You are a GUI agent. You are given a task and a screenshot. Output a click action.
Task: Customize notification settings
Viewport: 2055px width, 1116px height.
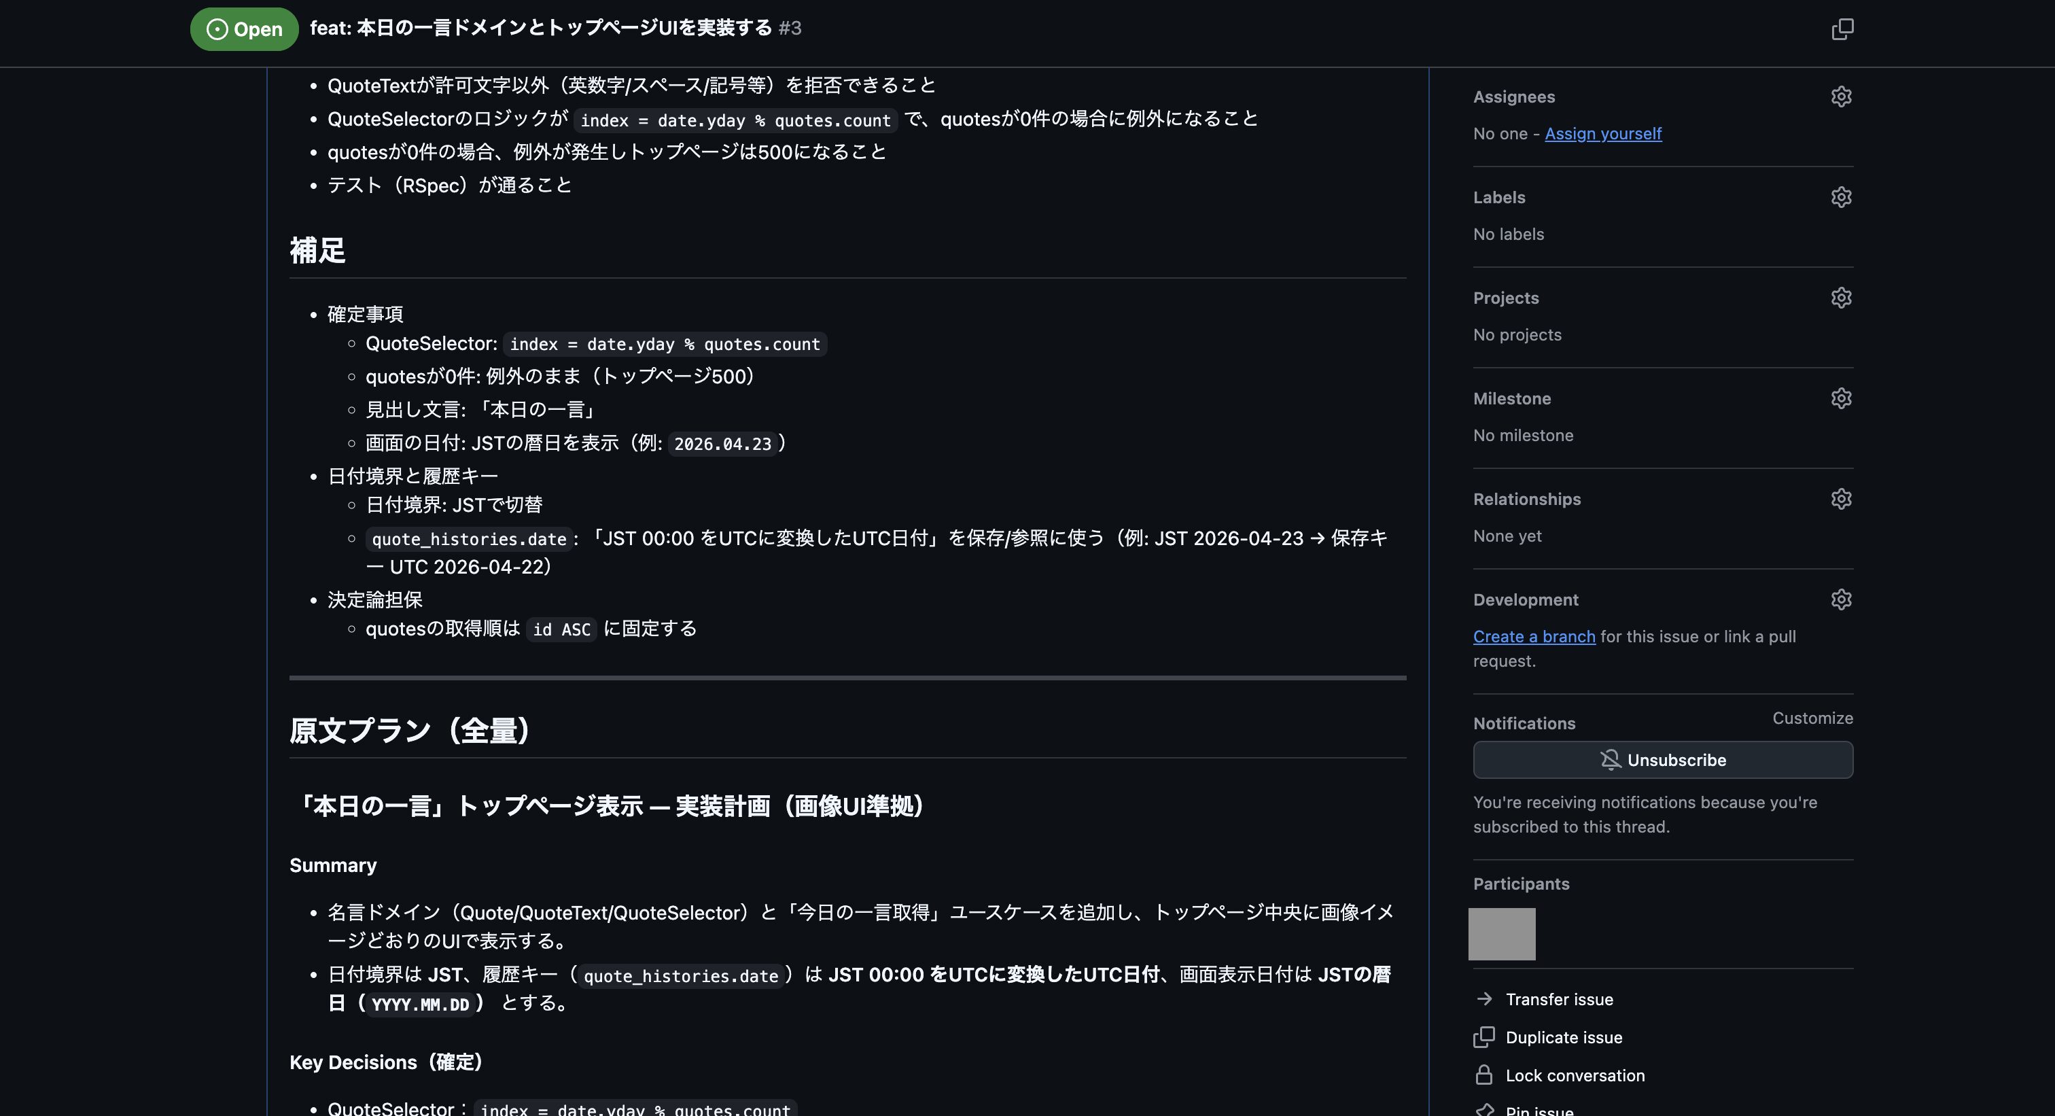(1812, 718)
